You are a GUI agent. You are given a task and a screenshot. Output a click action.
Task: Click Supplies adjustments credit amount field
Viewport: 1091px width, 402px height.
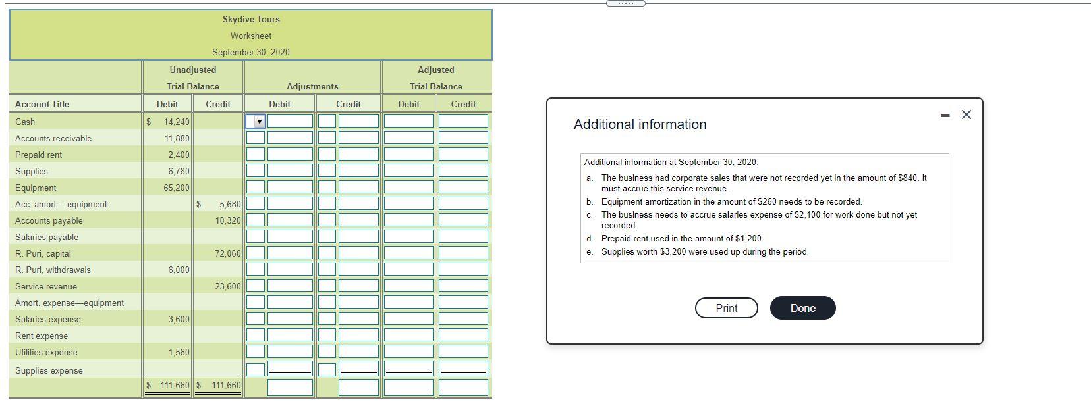tap(359, 170)
